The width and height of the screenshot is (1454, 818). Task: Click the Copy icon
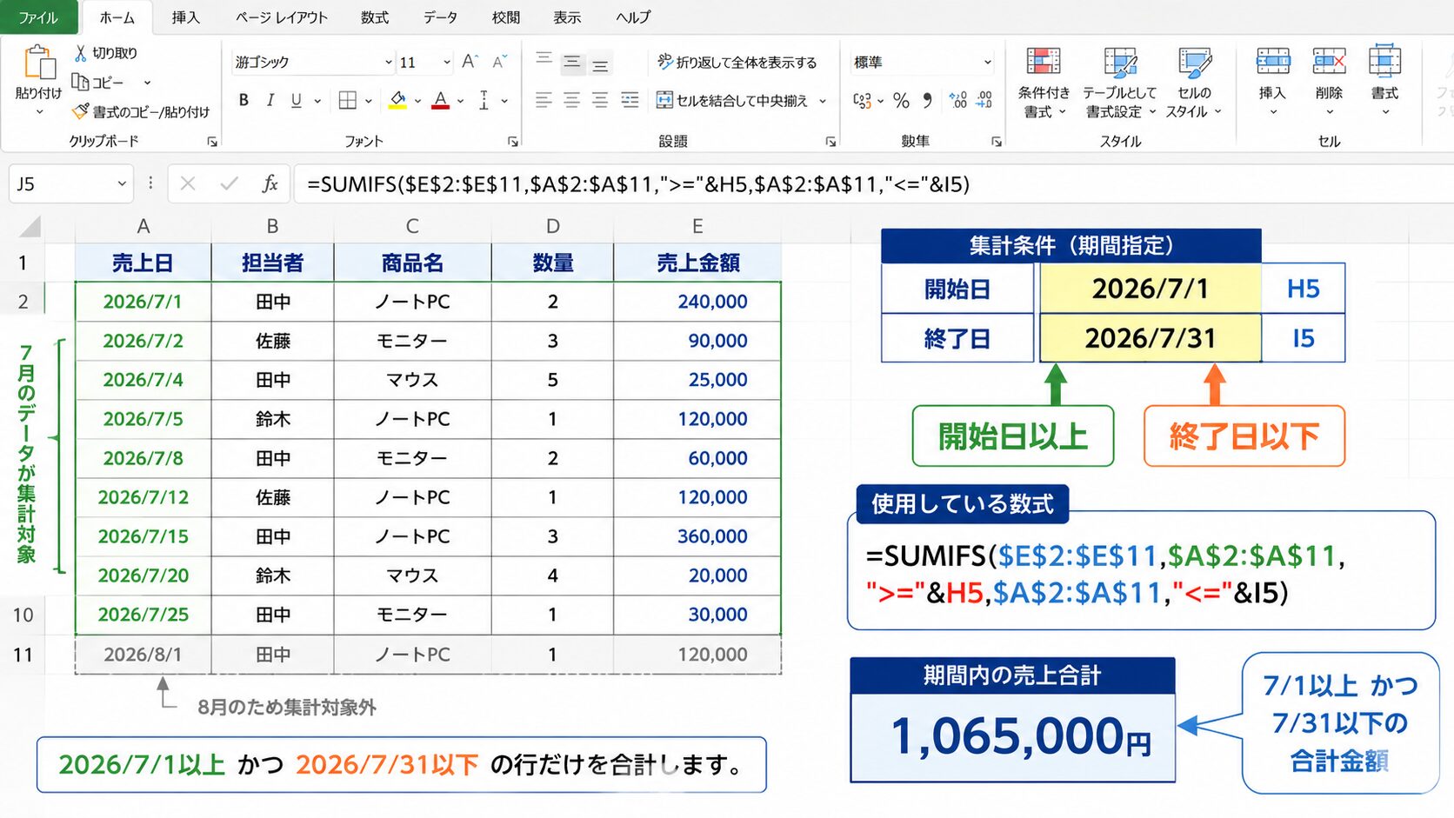pos(80,82)
